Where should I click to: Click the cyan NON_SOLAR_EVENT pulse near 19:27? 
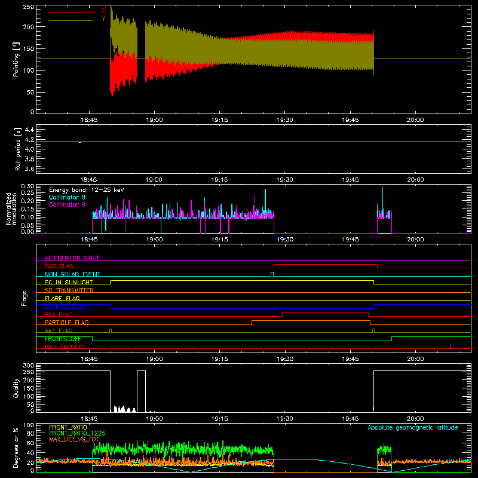272,274
